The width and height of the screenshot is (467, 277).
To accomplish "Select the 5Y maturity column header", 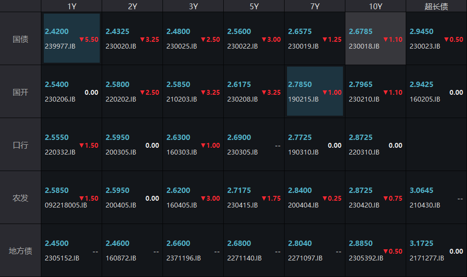I will [254, 6].
